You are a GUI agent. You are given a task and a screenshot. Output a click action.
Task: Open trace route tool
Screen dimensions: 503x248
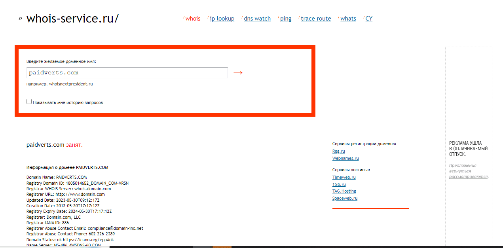point(315,19)
